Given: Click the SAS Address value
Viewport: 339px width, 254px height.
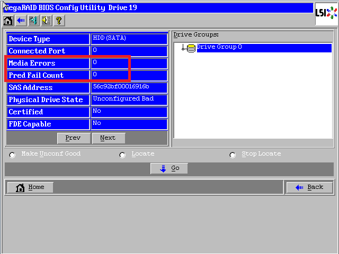Looking at the screenshot, I should pyautogui.click(x=129, y=87).
